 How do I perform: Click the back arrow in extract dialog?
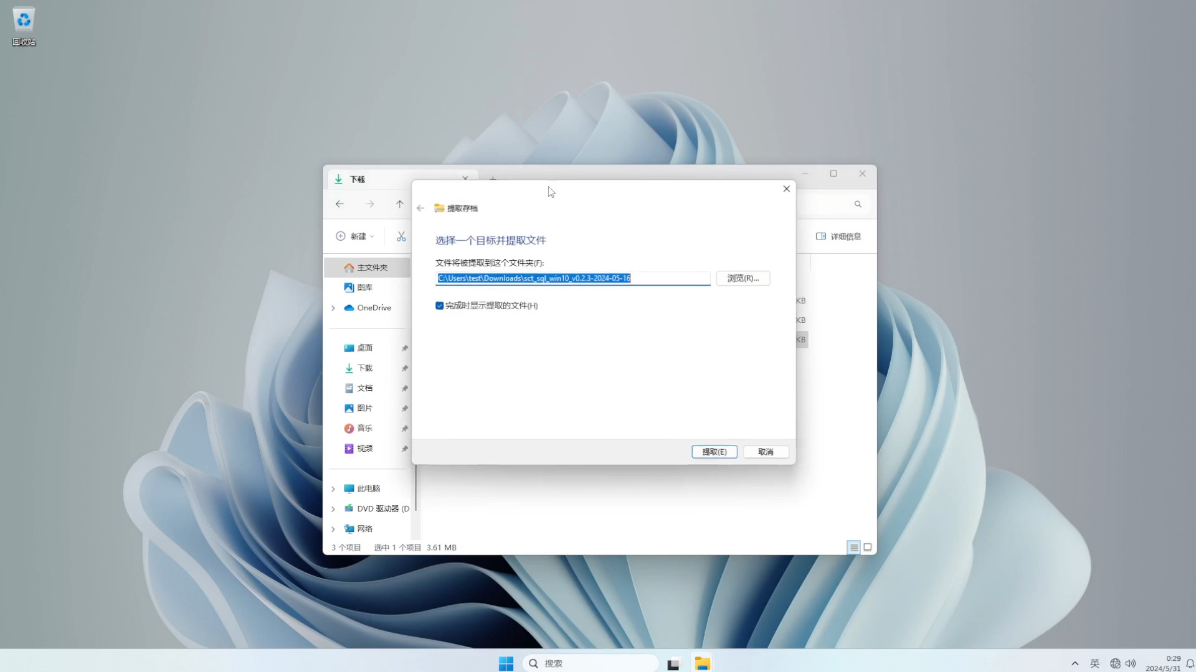pyautogui.click(x=420, y=208)
